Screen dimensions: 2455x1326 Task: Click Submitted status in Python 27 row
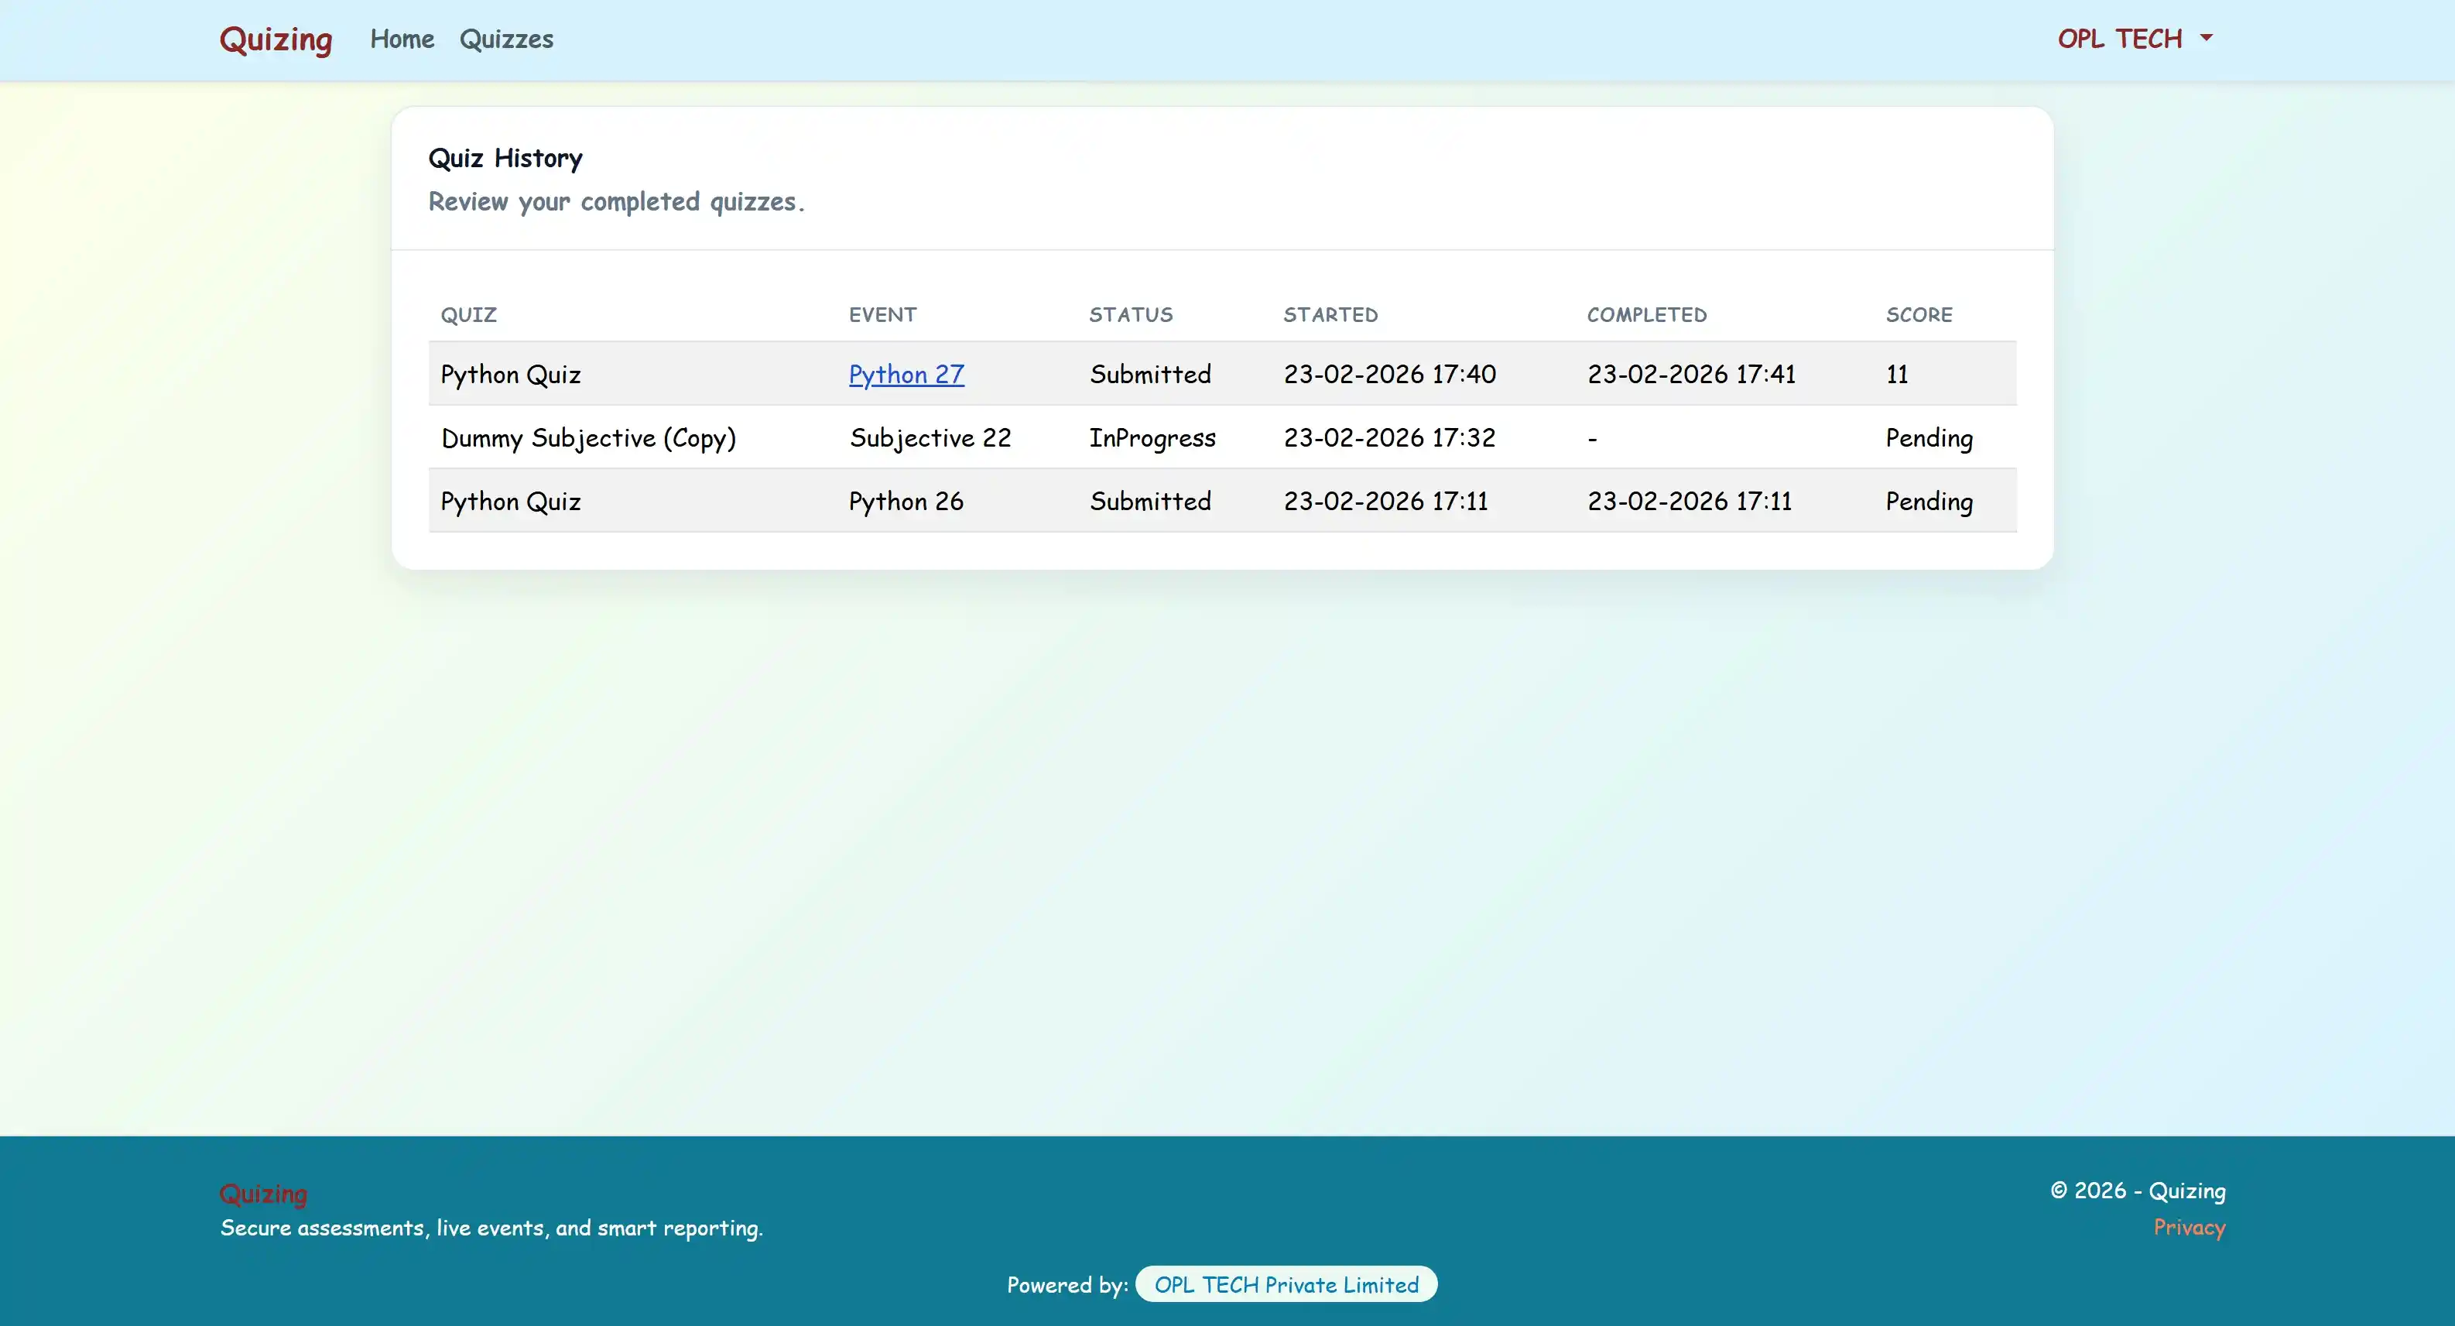1150,374
